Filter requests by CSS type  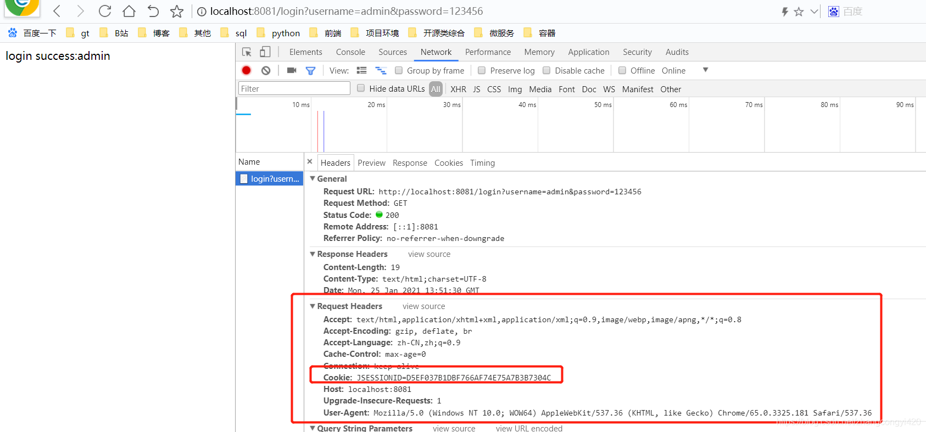click(494, 89)
